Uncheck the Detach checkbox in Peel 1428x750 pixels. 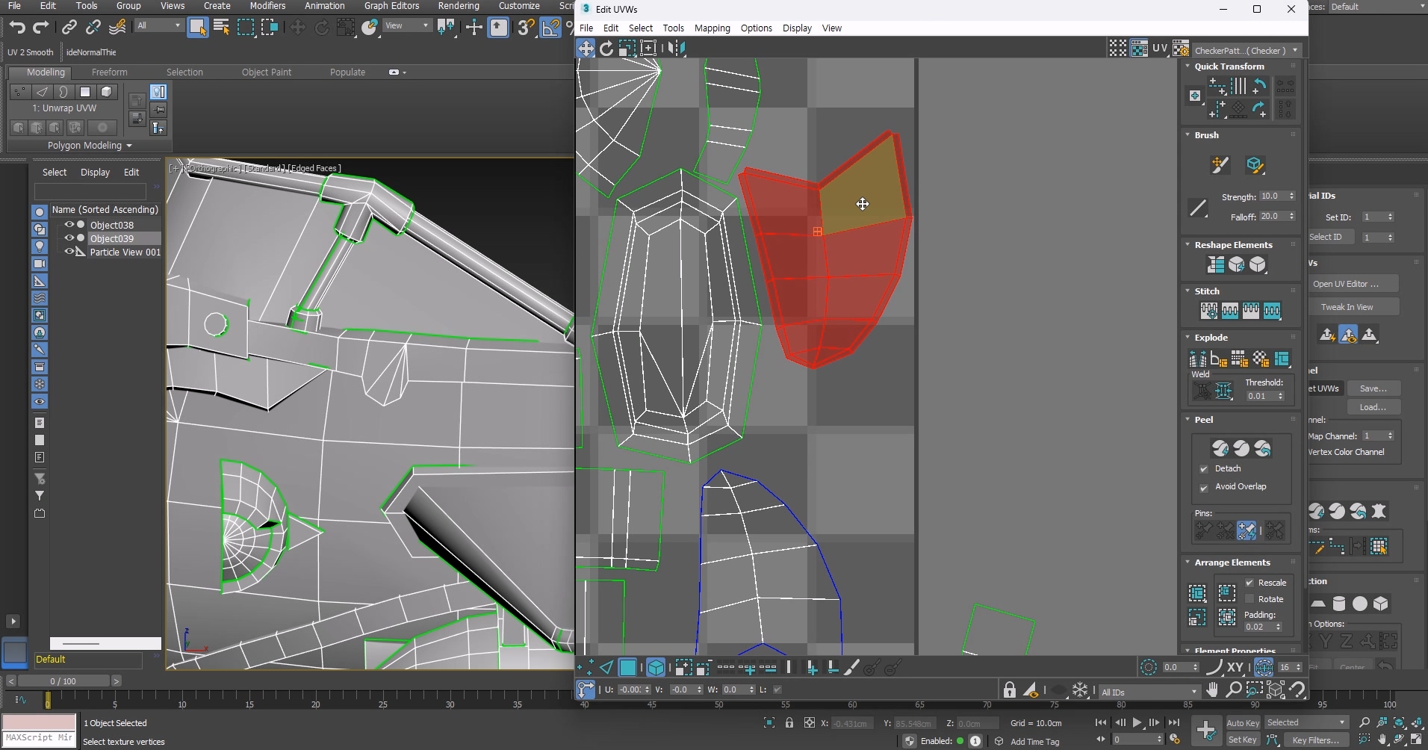1204,469
